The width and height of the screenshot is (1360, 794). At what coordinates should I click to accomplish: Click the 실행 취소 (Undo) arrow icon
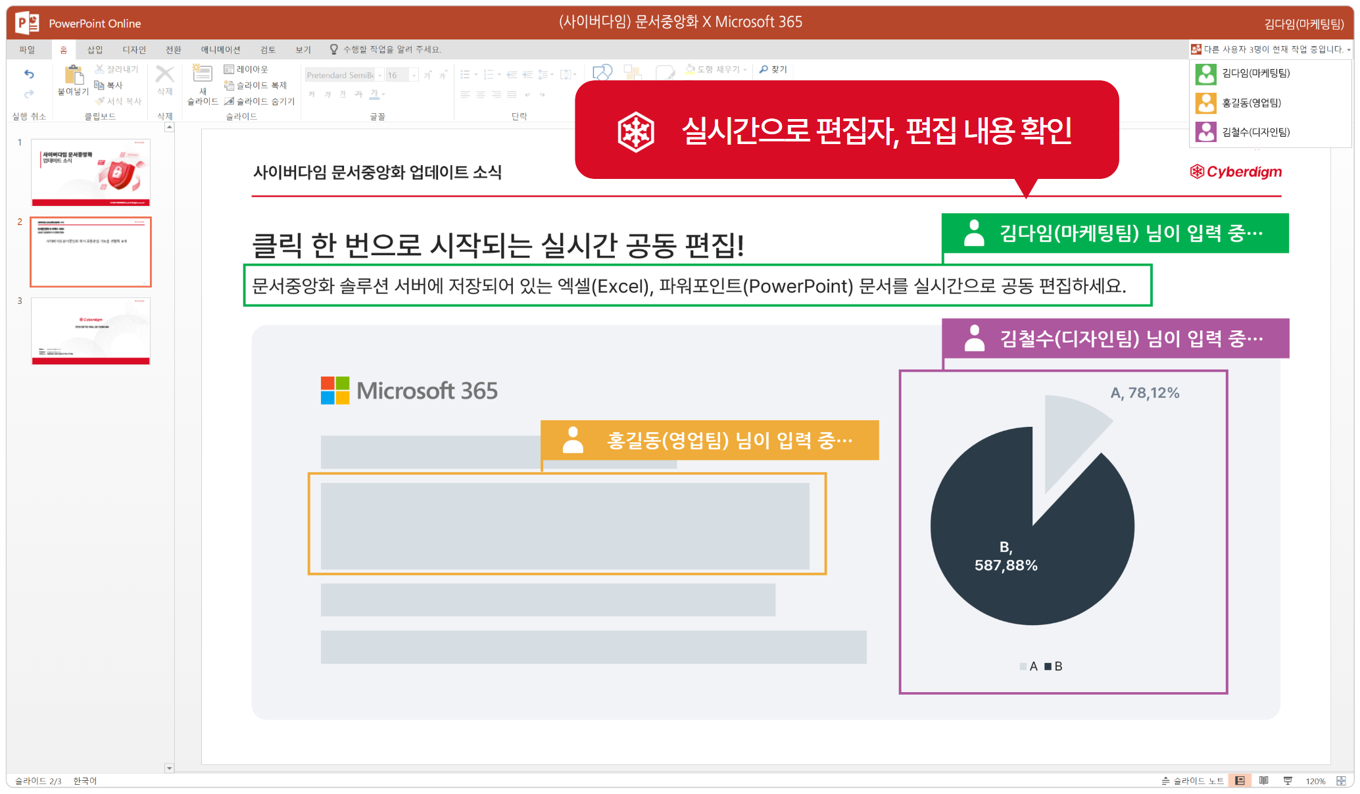[30, 74]
